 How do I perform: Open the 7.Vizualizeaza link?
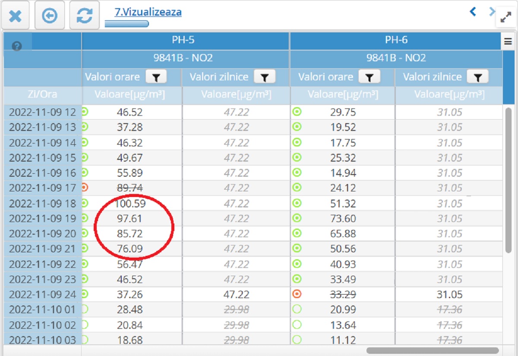click(x=148, y=12)
